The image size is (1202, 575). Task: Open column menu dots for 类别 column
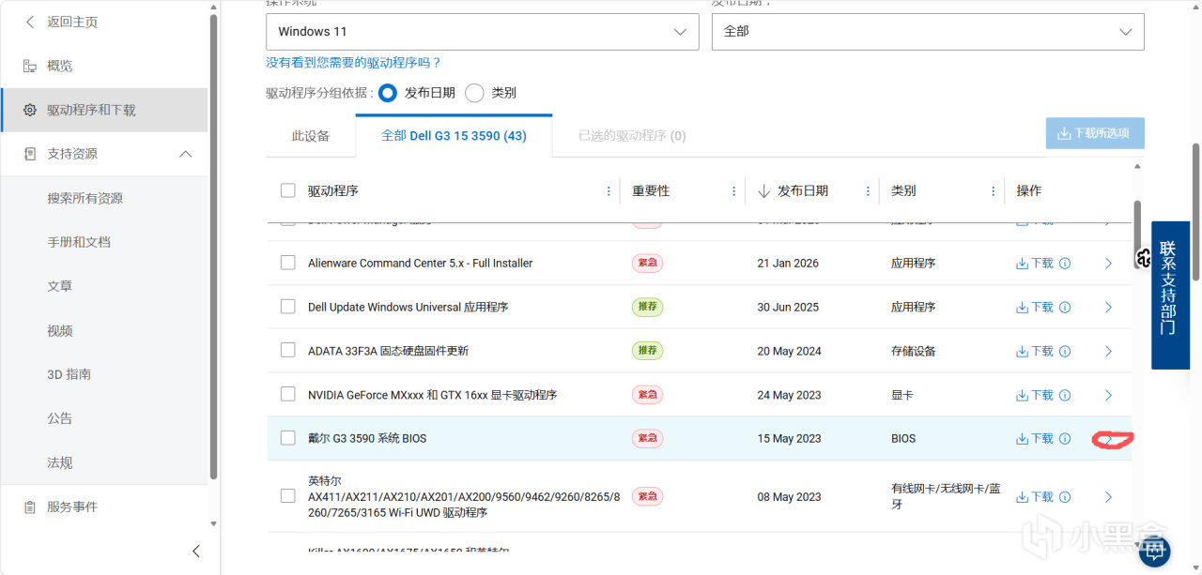993,190
